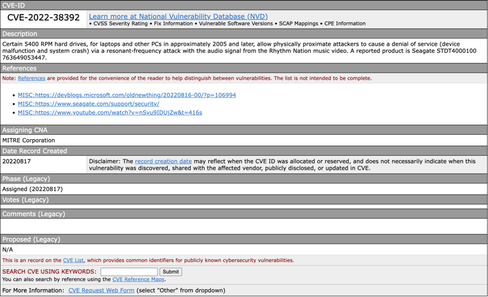Open the National Vulnerability Database link
The height and width of the screenshot is (297, 488).
[178, 16]
